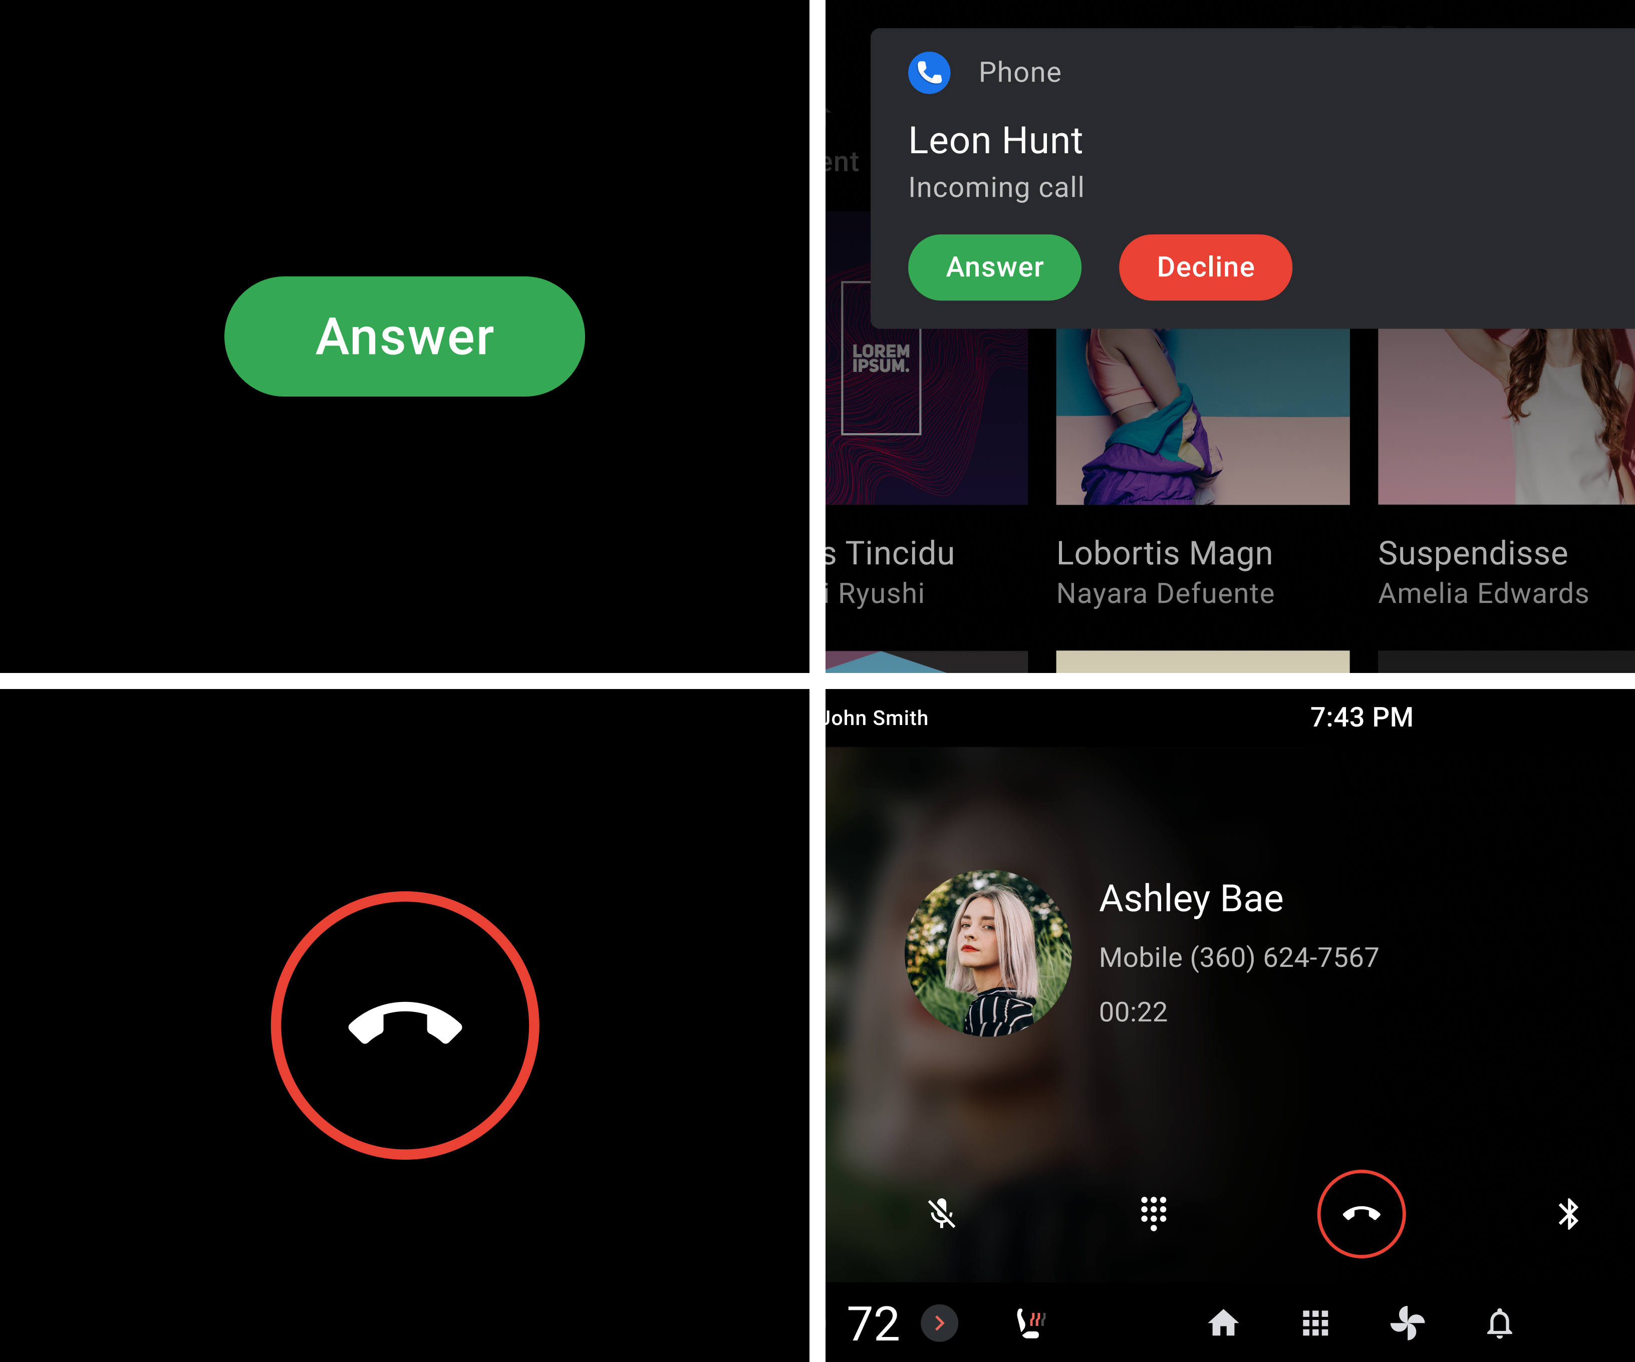Tap the apps grid icon in taskbar
The width and height of the screenshot is (1635, 1362).
tap(1314, 1316)
